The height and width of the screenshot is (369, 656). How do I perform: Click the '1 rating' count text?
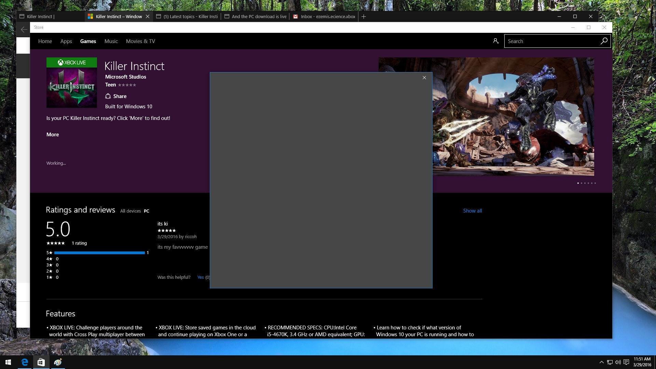(79, 243)
